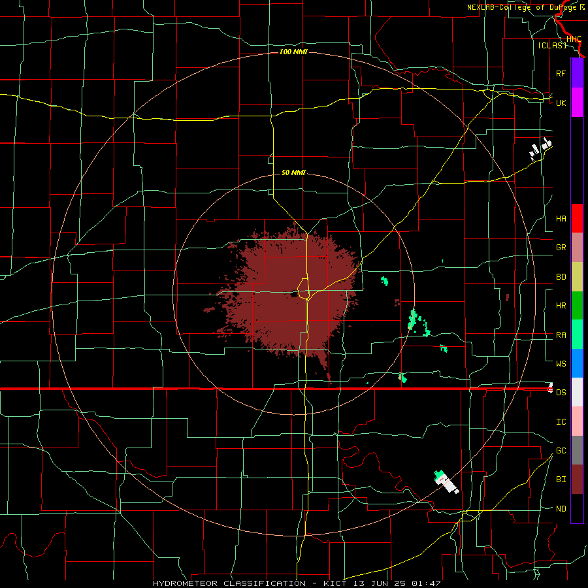Click the "HHC" product label

pos(574,39)
